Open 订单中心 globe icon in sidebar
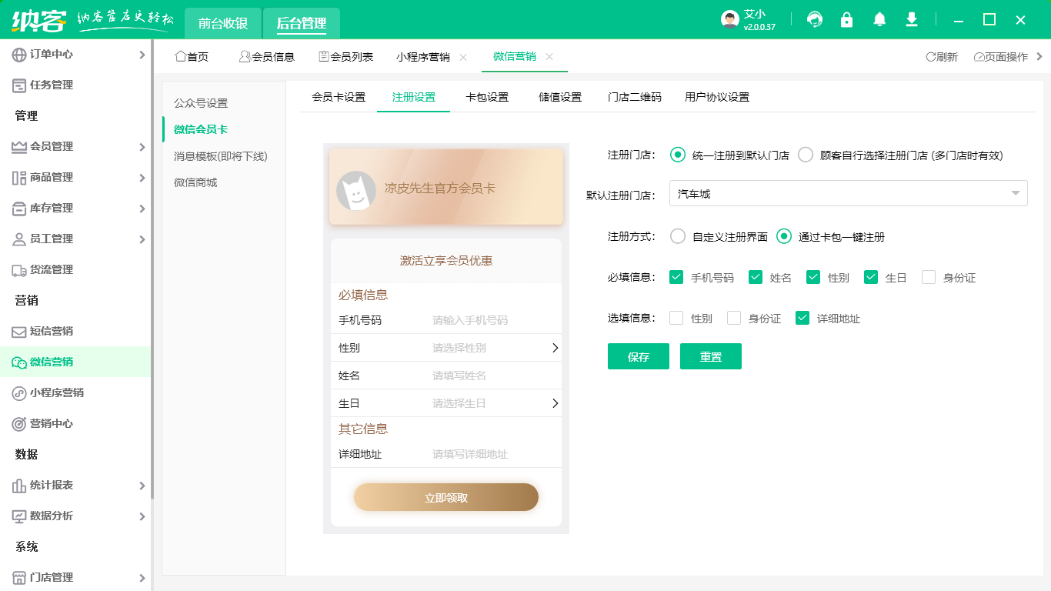The image size is (1051, 591). [19, 55]
